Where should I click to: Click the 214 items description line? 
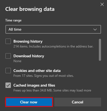click(x=53, y=46)
